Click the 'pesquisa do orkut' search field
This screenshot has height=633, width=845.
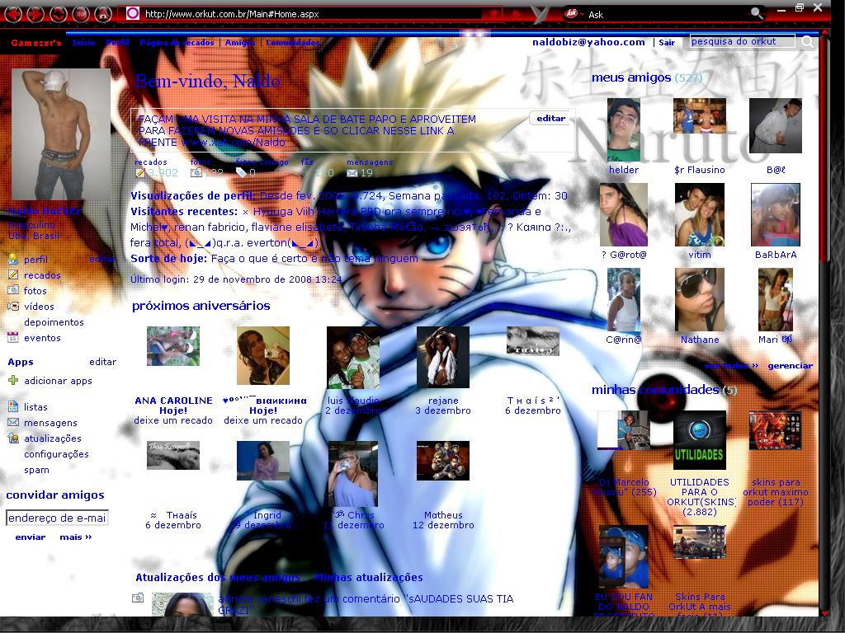click(742, 41)
